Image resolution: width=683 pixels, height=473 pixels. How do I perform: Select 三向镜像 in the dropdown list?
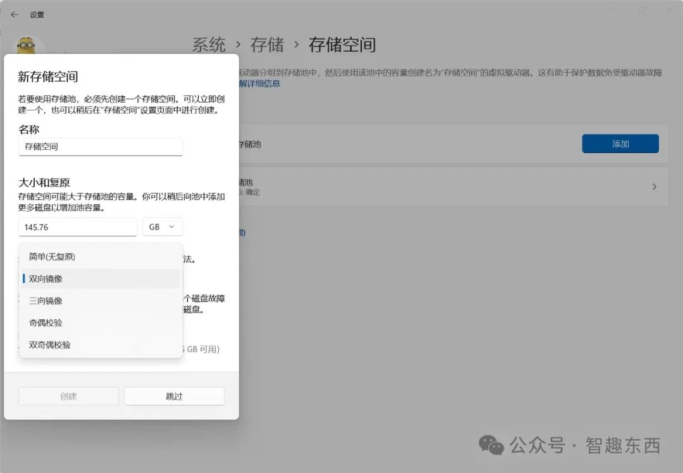point(46,301)
